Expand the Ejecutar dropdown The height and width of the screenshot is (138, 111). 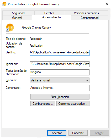(x=60, y=80)
